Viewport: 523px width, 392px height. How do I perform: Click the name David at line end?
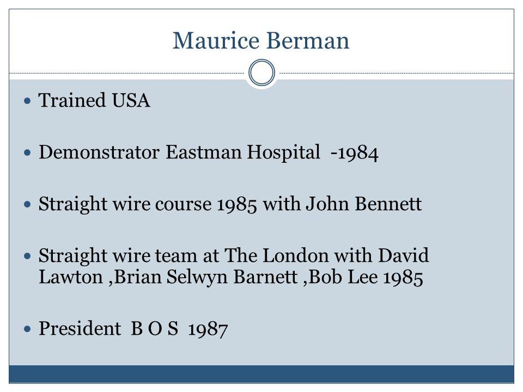404,256
